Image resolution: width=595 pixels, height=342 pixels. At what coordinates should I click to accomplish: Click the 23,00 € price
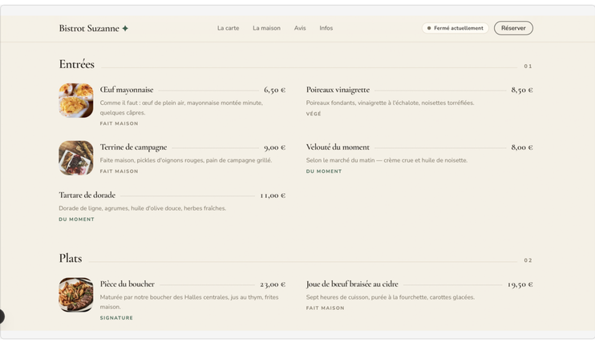point(273,284)
